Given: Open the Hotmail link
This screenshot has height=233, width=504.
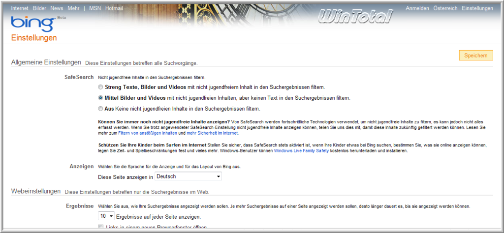Looking at the screenshot, I should click(x=114, y=8).
